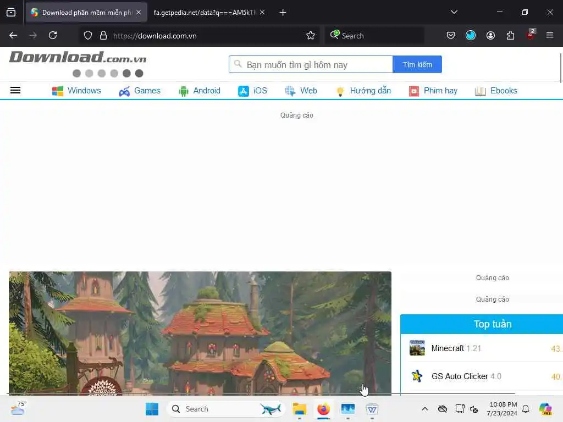Open the Hướng dẫn section

(x=363, y=91)
